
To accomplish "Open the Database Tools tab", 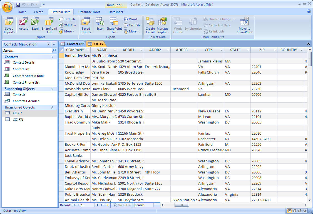I will point(89,12).
